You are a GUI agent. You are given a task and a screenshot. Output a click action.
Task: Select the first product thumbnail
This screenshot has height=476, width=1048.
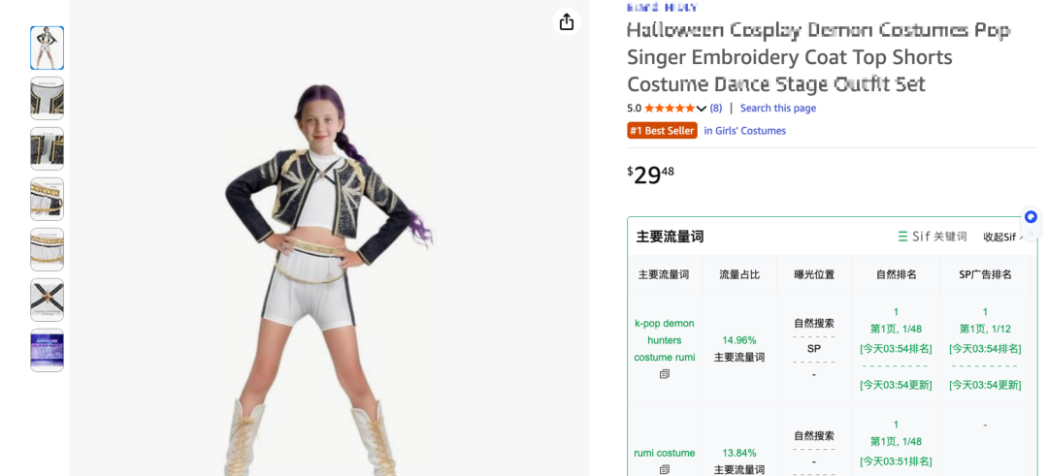pos(47,48)
